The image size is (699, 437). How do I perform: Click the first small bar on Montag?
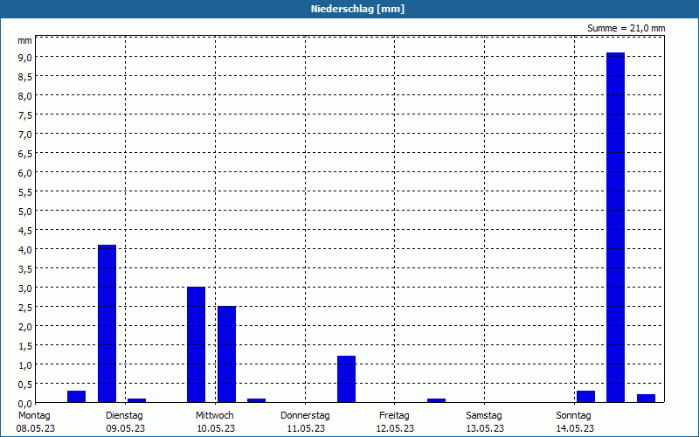[76, 397]
